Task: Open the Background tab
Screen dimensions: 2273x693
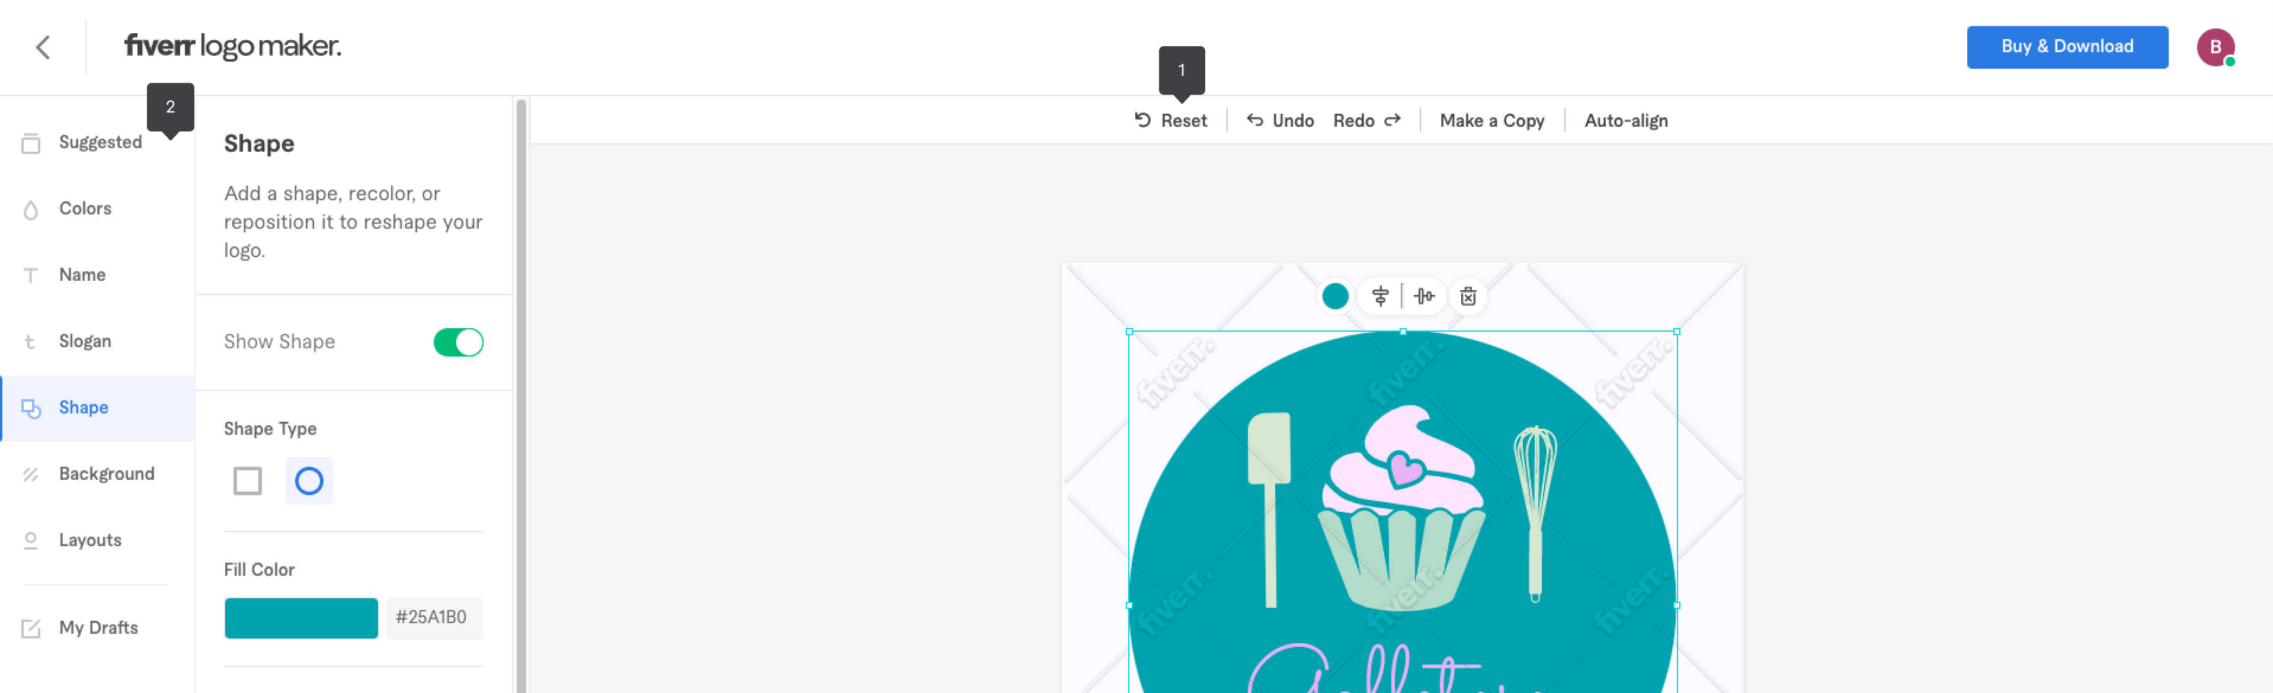Action: 106,474
